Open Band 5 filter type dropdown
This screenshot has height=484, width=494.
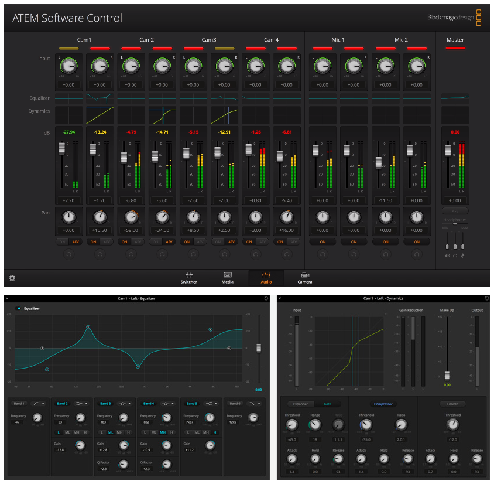[211, 404]
